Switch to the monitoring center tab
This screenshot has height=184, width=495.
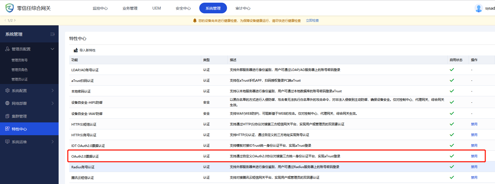pyautogui.click(x=100, y=8)
